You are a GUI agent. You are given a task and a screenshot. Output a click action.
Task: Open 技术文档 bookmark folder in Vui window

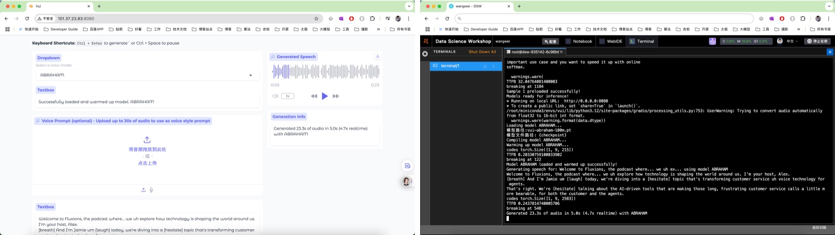pos(176,29)
